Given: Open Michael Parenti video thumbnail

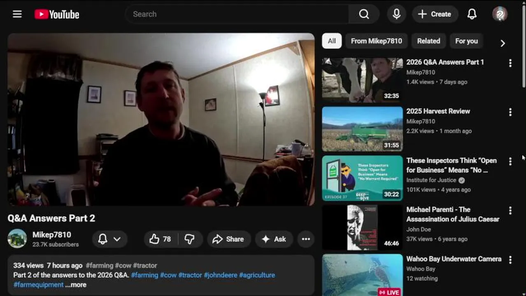Looking at the screenshot, I should click(362, 227).
